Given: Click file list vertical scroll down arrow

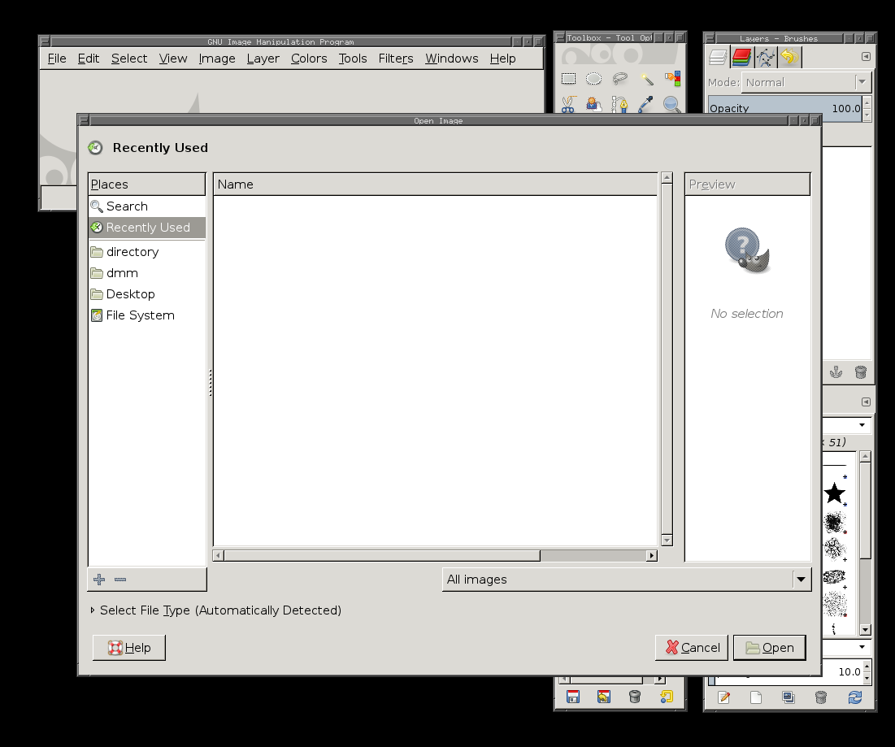Looking at the screenshot, I should click(x=666, y=540).
